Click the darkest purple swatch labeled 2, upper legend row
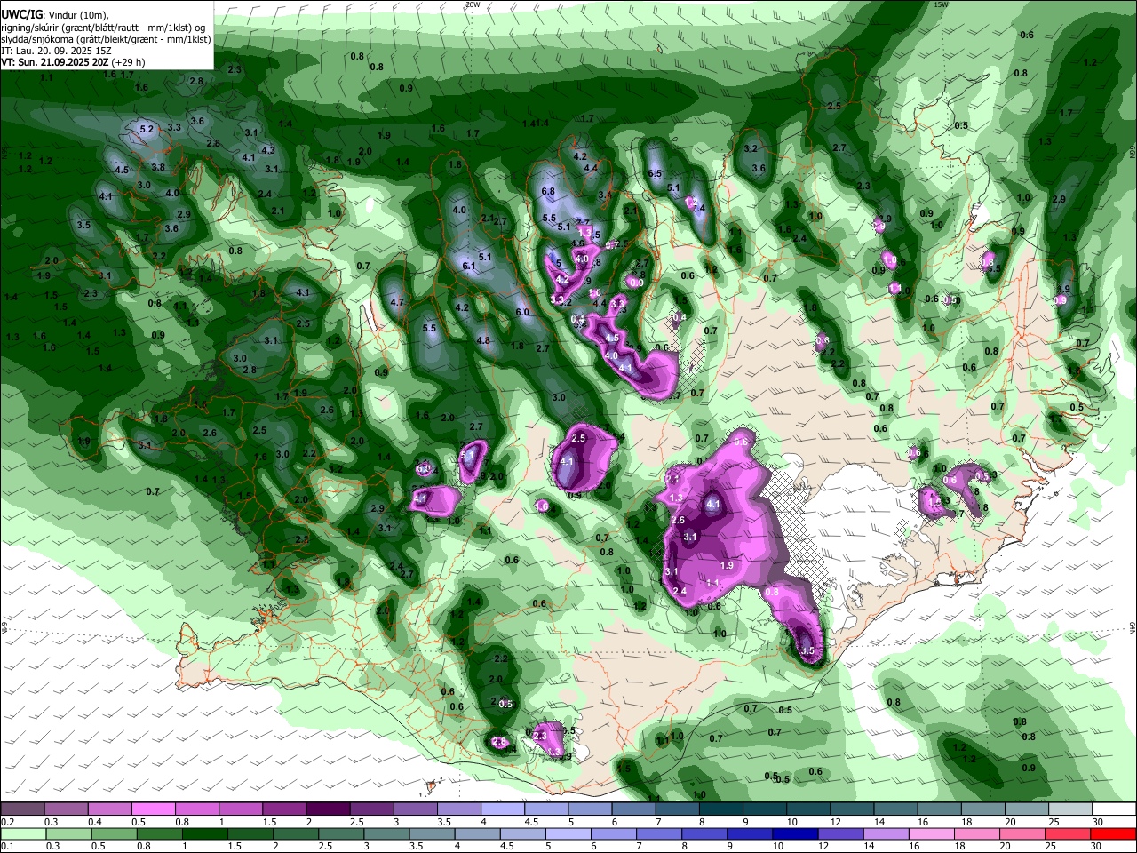The image size is (1137, 853). (x=328, y=809)
